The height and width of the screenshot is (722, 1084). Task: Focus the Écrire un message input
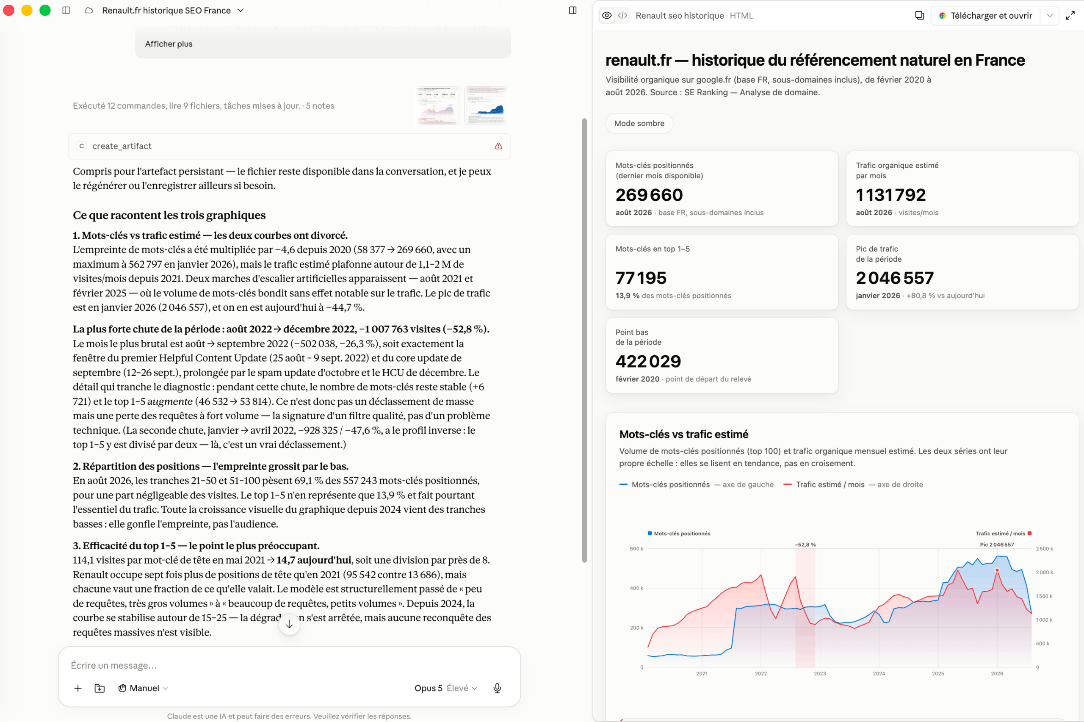[289, 665]
